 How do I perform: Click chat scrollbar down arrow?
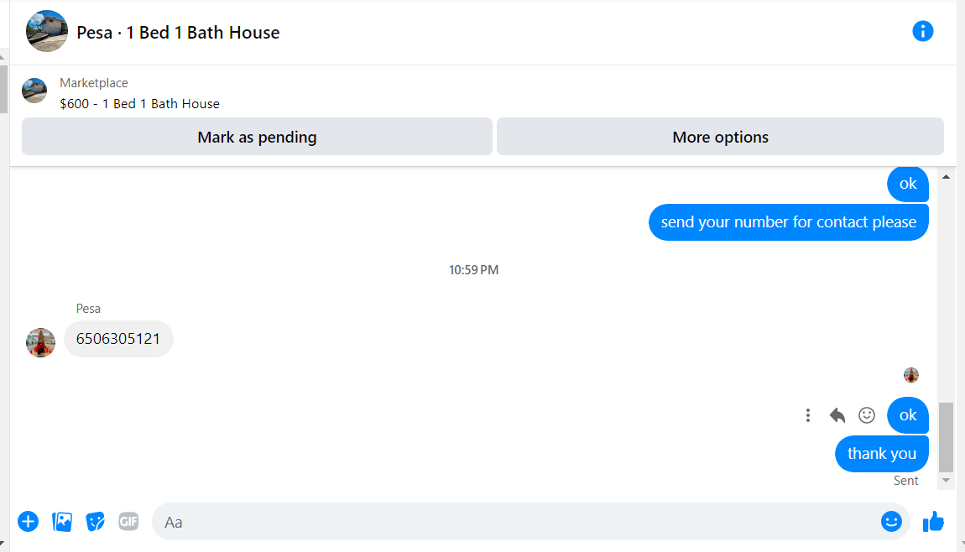coord(946,480)
